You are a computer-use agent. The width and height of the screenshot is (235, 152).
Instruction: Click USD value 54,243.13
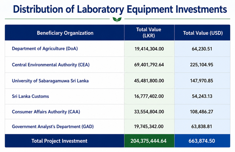click(x=202, y=96)
